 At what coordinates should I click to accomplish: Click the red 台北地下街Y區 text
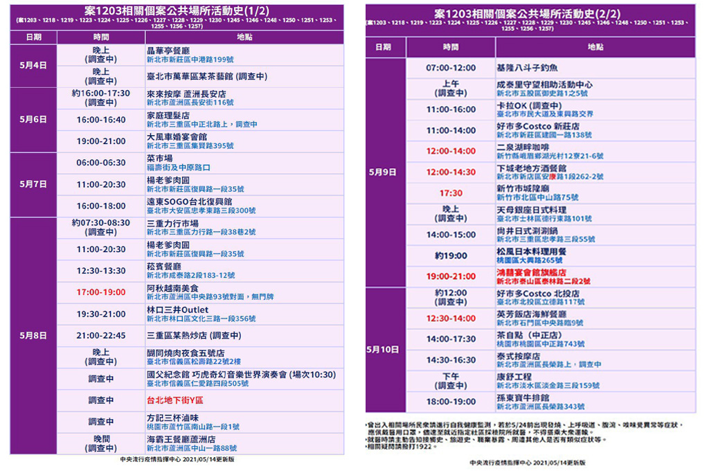pos(174,400)
